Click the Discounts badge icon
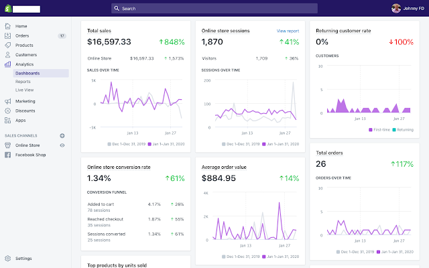429x268 pixels. [7, 111]
